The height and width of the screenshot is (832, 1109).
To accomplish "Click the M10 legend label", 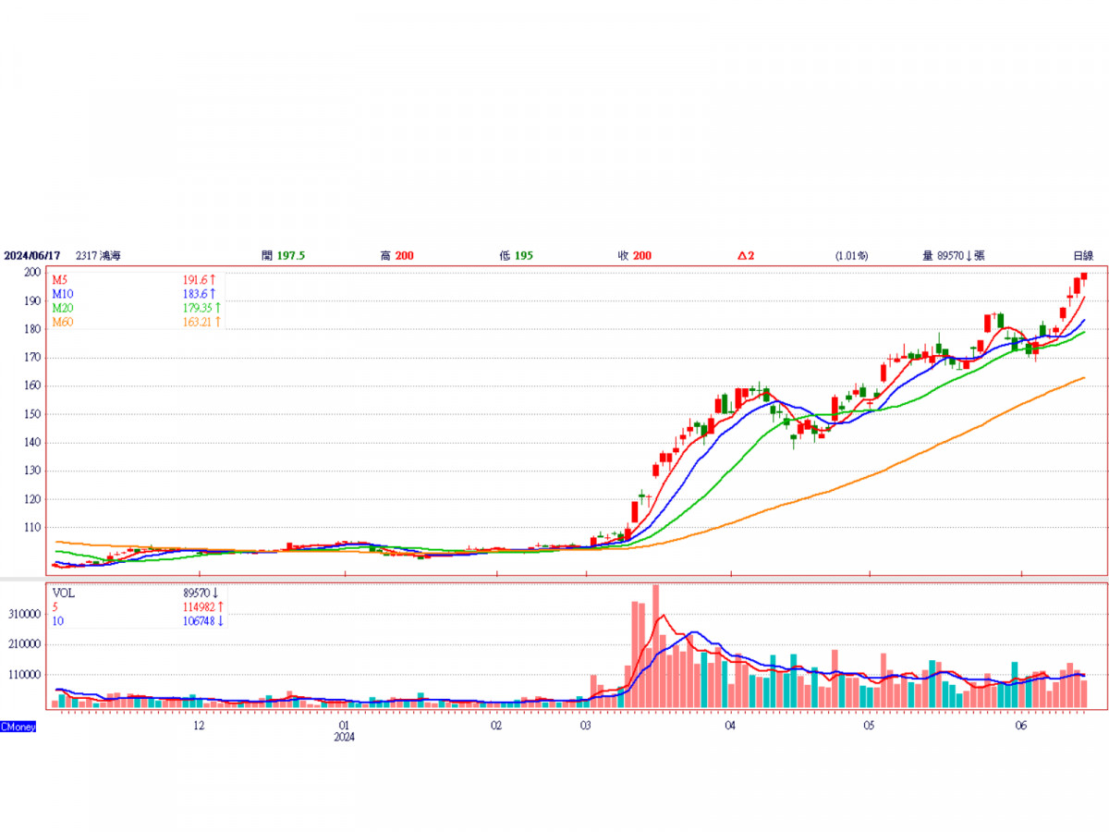I will click(x=62, y=293).
